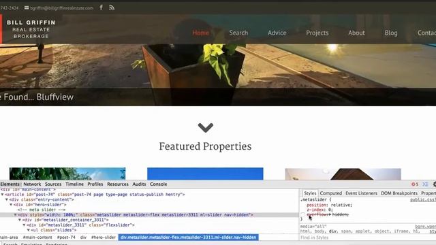436x245 pixels.
Task: Open the Event Listeners sidebar tab
Action: [x=361, y=193]
